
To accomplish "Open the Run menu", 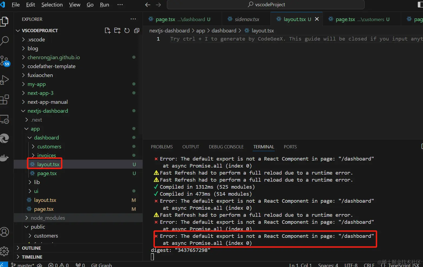I will point(104,5).
